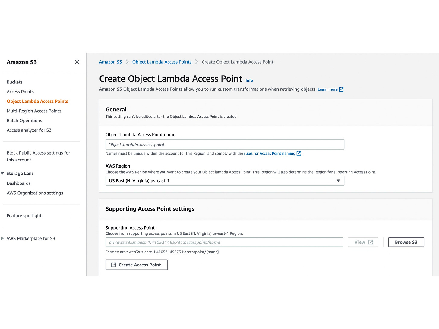Open AWS Organizations settings
The image size is (439, 329).
[35, 193]
